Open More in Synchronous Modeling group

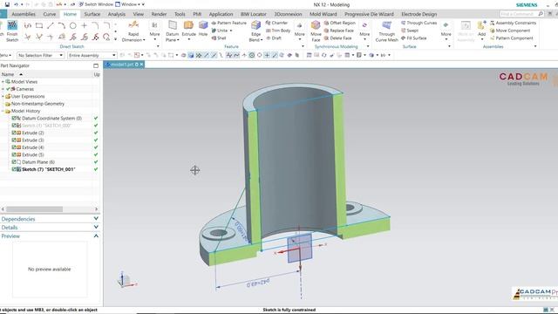[x=364, y=31]
